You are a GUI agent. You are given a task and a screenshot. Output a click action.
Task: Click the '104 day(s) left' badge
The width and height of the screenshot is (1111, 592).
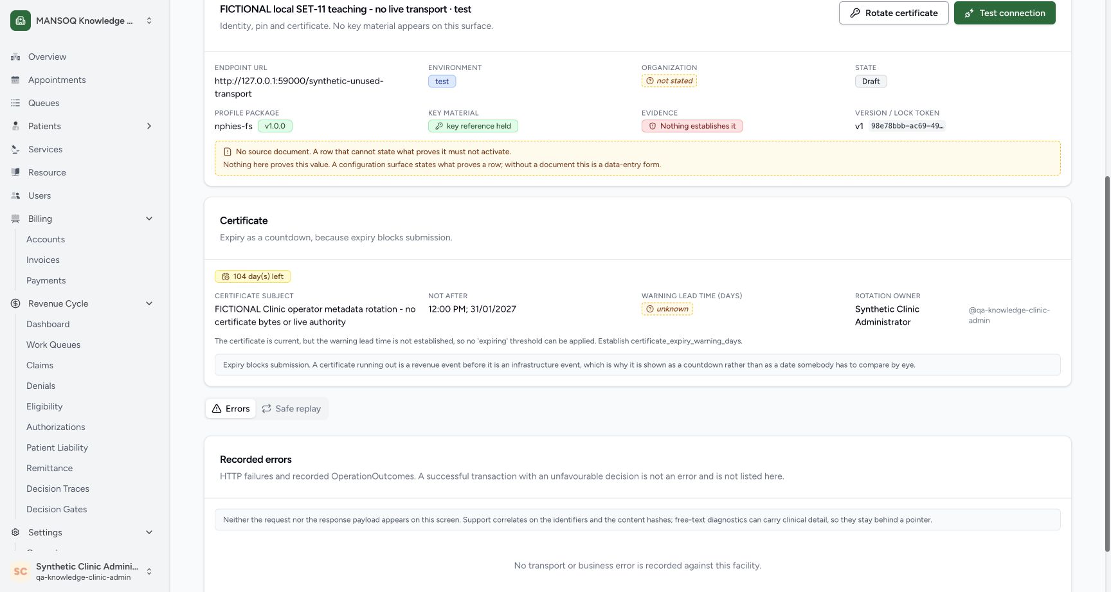pyautogui.click(x=253, y=276)
